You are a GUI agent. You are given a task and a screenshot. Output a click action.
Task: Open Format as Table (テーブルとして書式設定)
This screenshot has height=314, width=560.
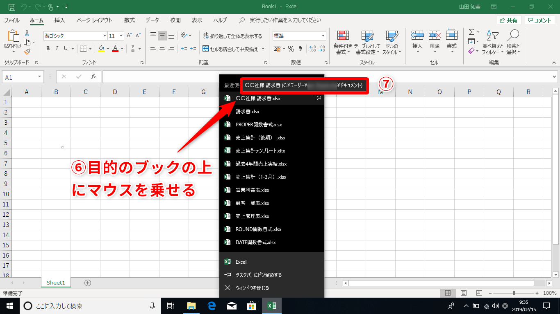pyautogui.click(x=367, y=43)
